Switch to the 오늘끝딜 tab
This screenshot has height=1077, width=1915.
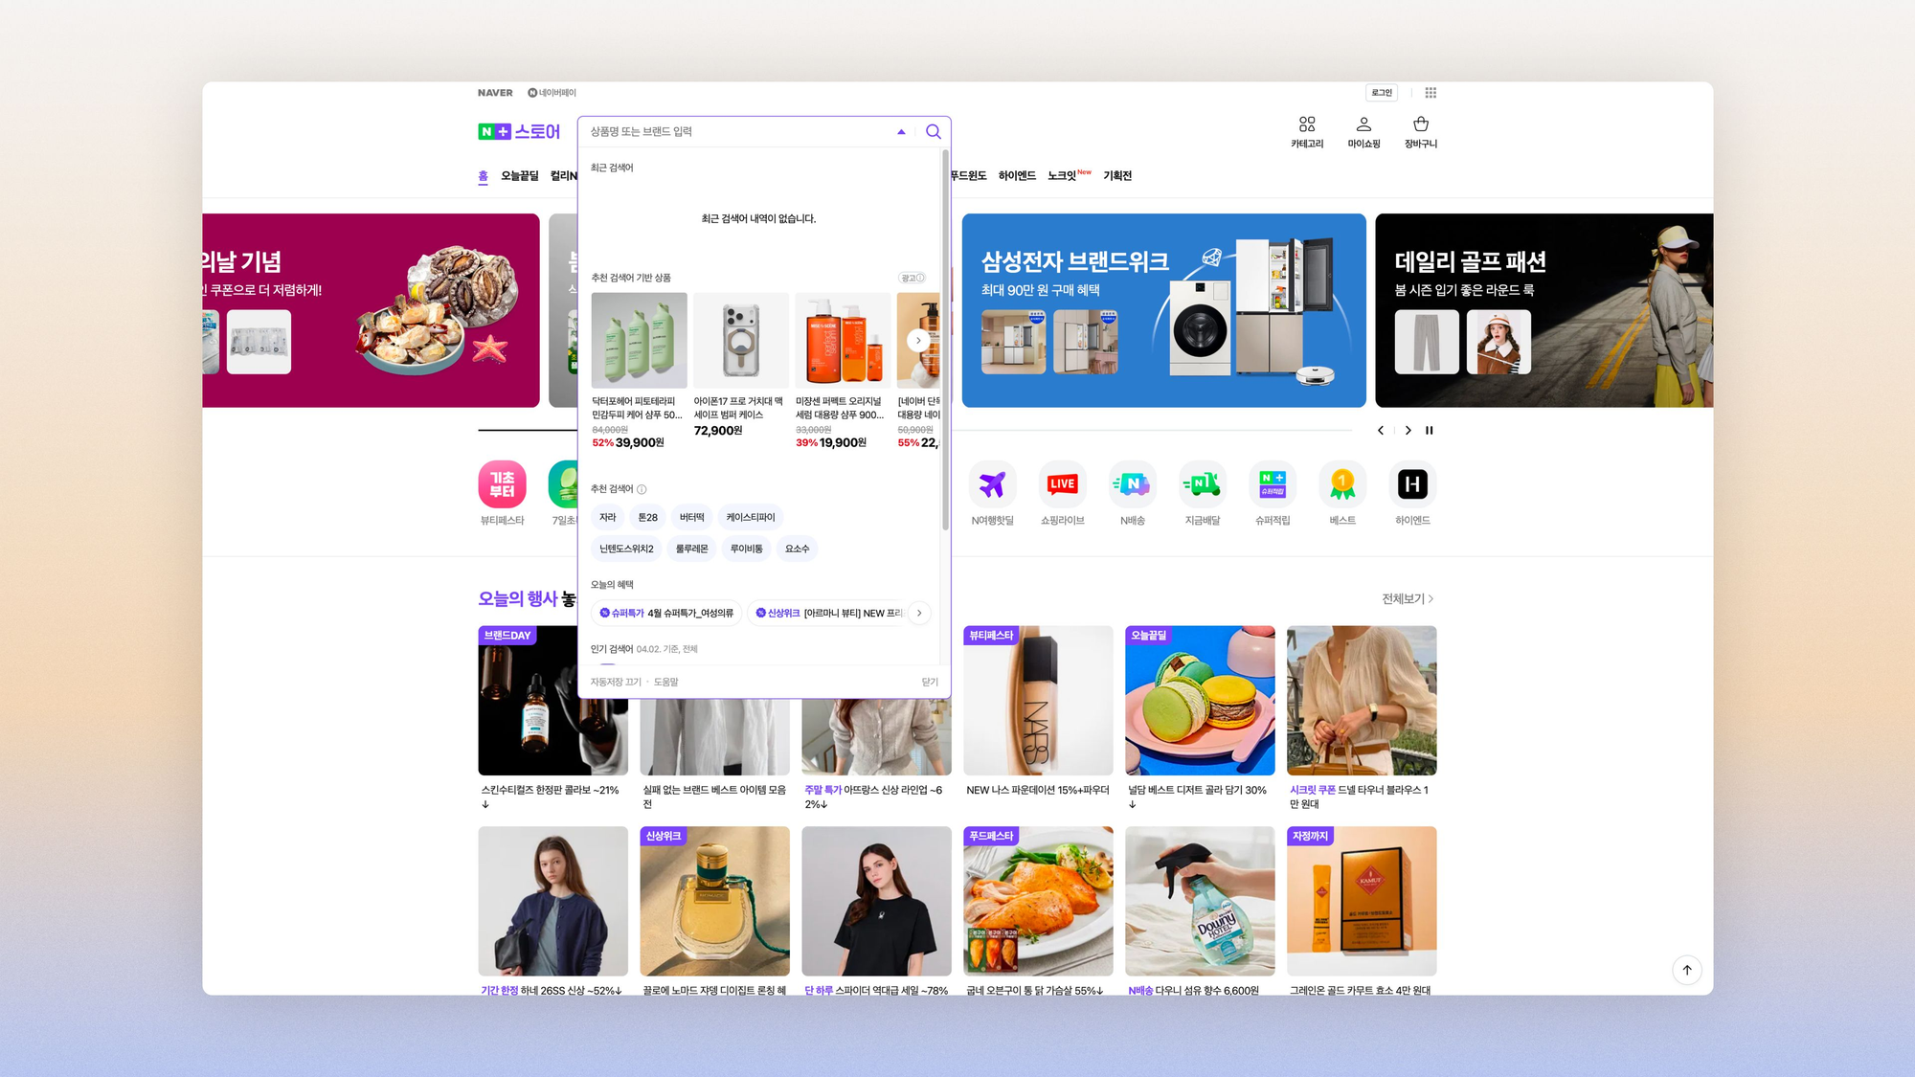coord(519,176)
